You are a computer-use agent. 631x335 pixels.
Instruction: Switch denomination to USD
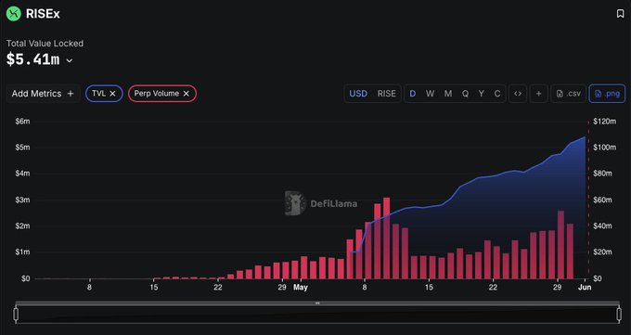pyautogui.click(x=358, y=94)
